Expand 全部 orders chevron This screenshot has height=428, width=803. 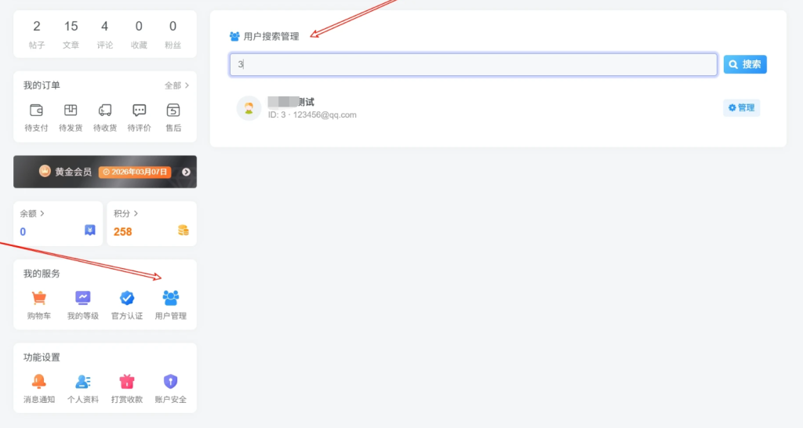pyautogui.click(x=187, y=85)
